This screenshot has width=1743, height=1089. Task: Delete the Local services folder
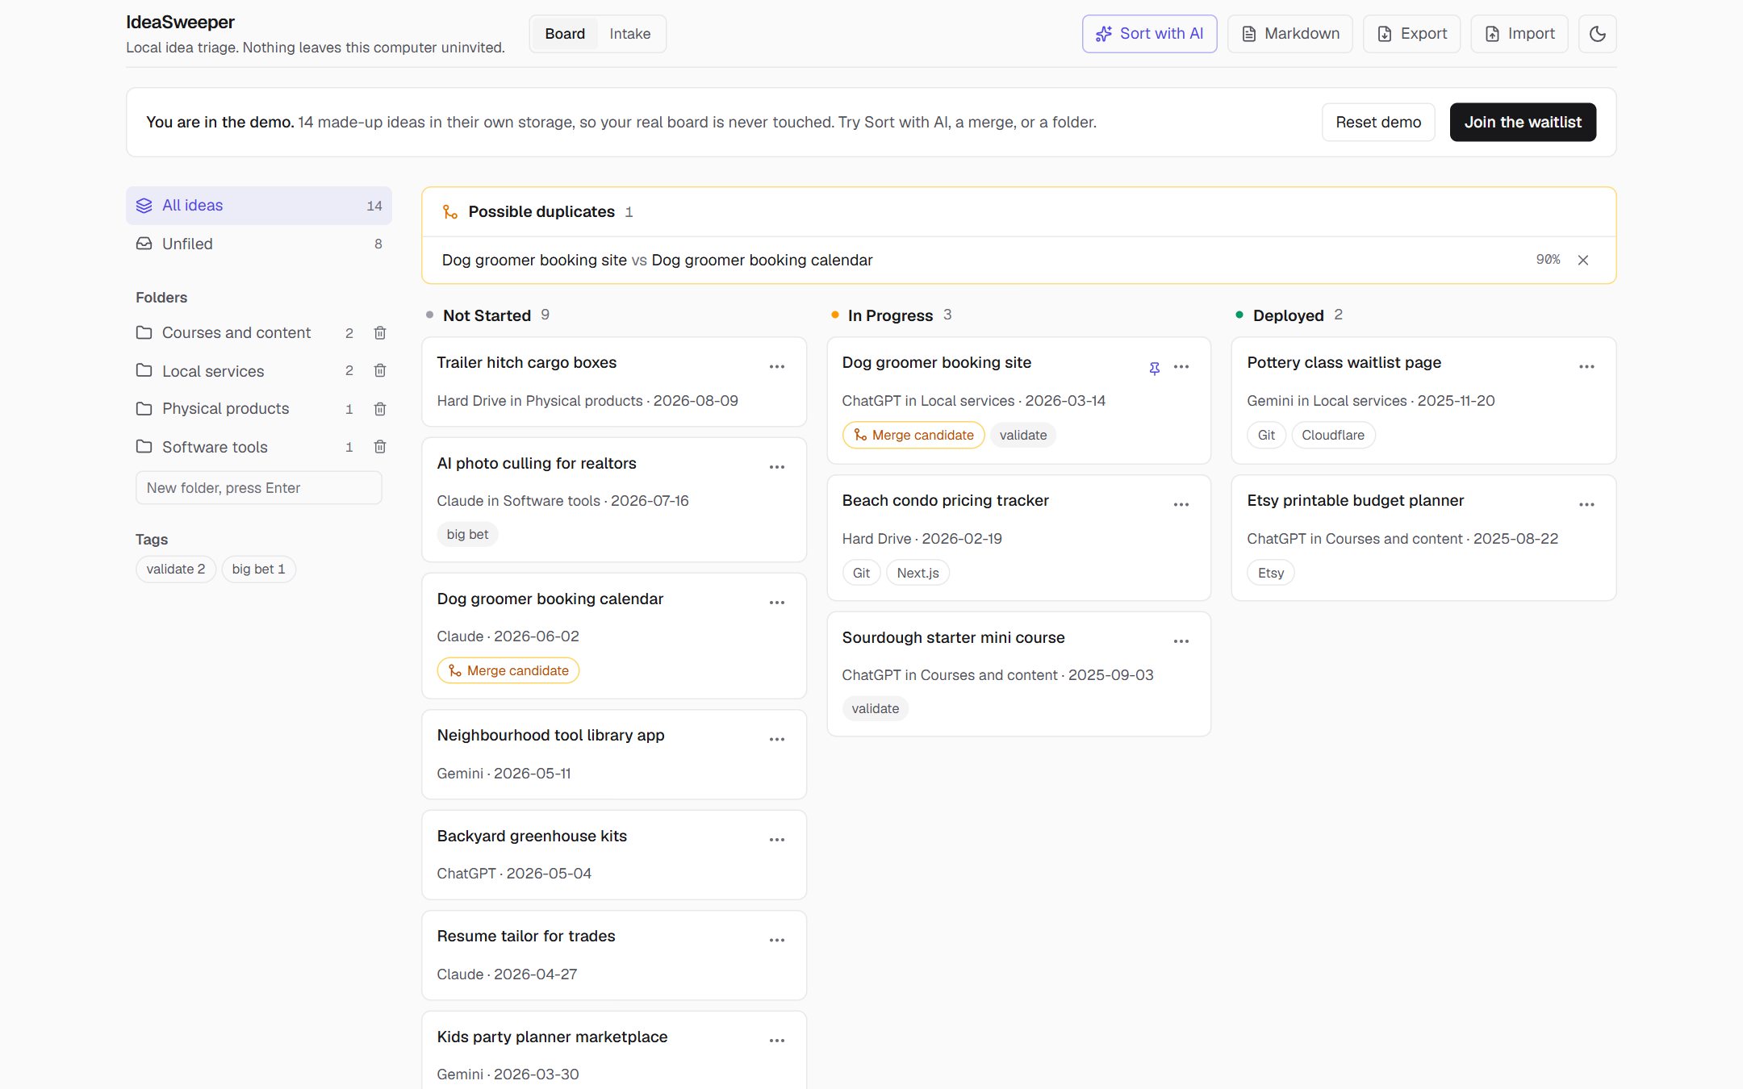pyautogui.click(x=380, y=371)
